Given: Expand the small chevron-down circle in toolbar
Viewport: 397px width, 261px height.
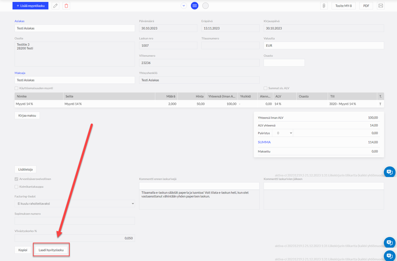Looking at the screenshot, I should [184, 6].
